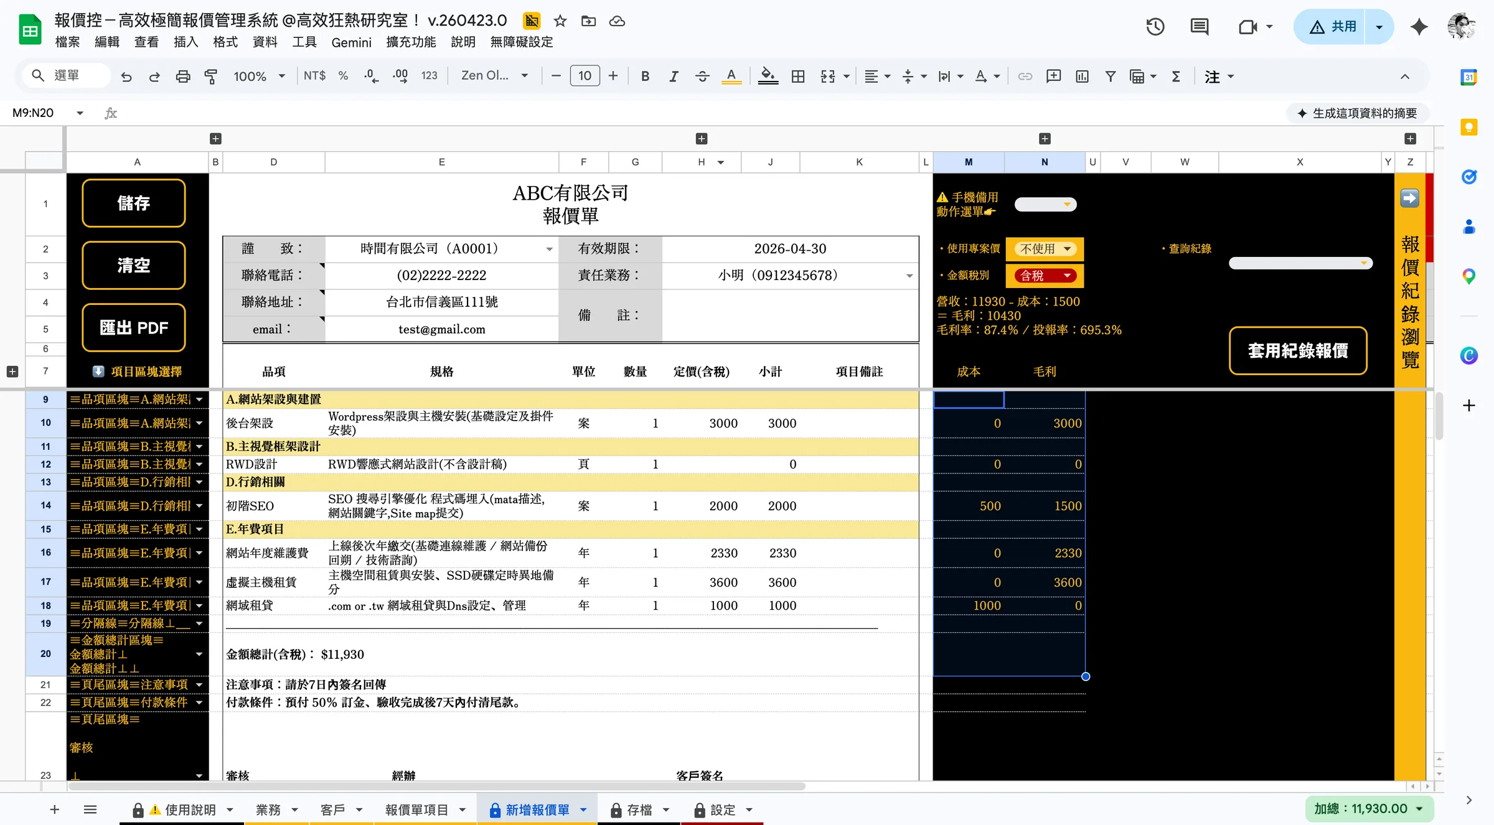Switch to the 設定 sheet tab
The image size is (1494, 825).
pyautogui.click(x=723, y=809)
